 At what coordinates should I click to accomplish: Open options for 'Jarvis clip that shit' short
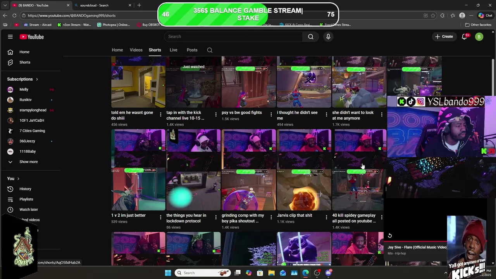pyautogui.click(x=326, y=217)
